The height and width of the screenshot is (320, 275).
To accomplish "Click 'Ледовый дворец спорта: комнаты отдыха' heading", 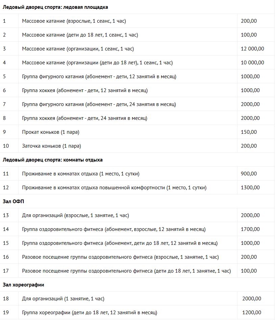I will 52,160.
